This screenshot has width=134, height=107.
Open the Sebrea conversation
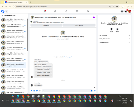pyautogui.click(x=13, y=26)
